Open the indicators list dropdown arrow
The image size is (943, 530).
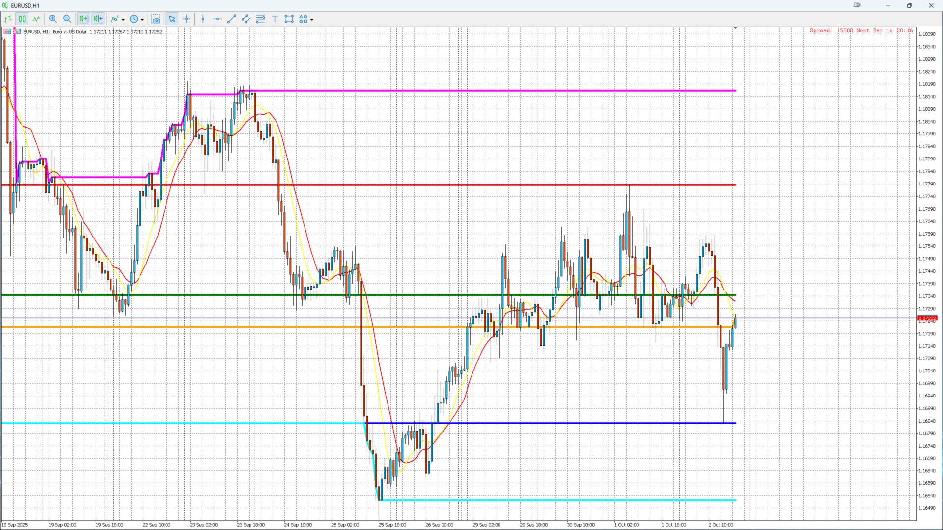[x=123, y=20]
